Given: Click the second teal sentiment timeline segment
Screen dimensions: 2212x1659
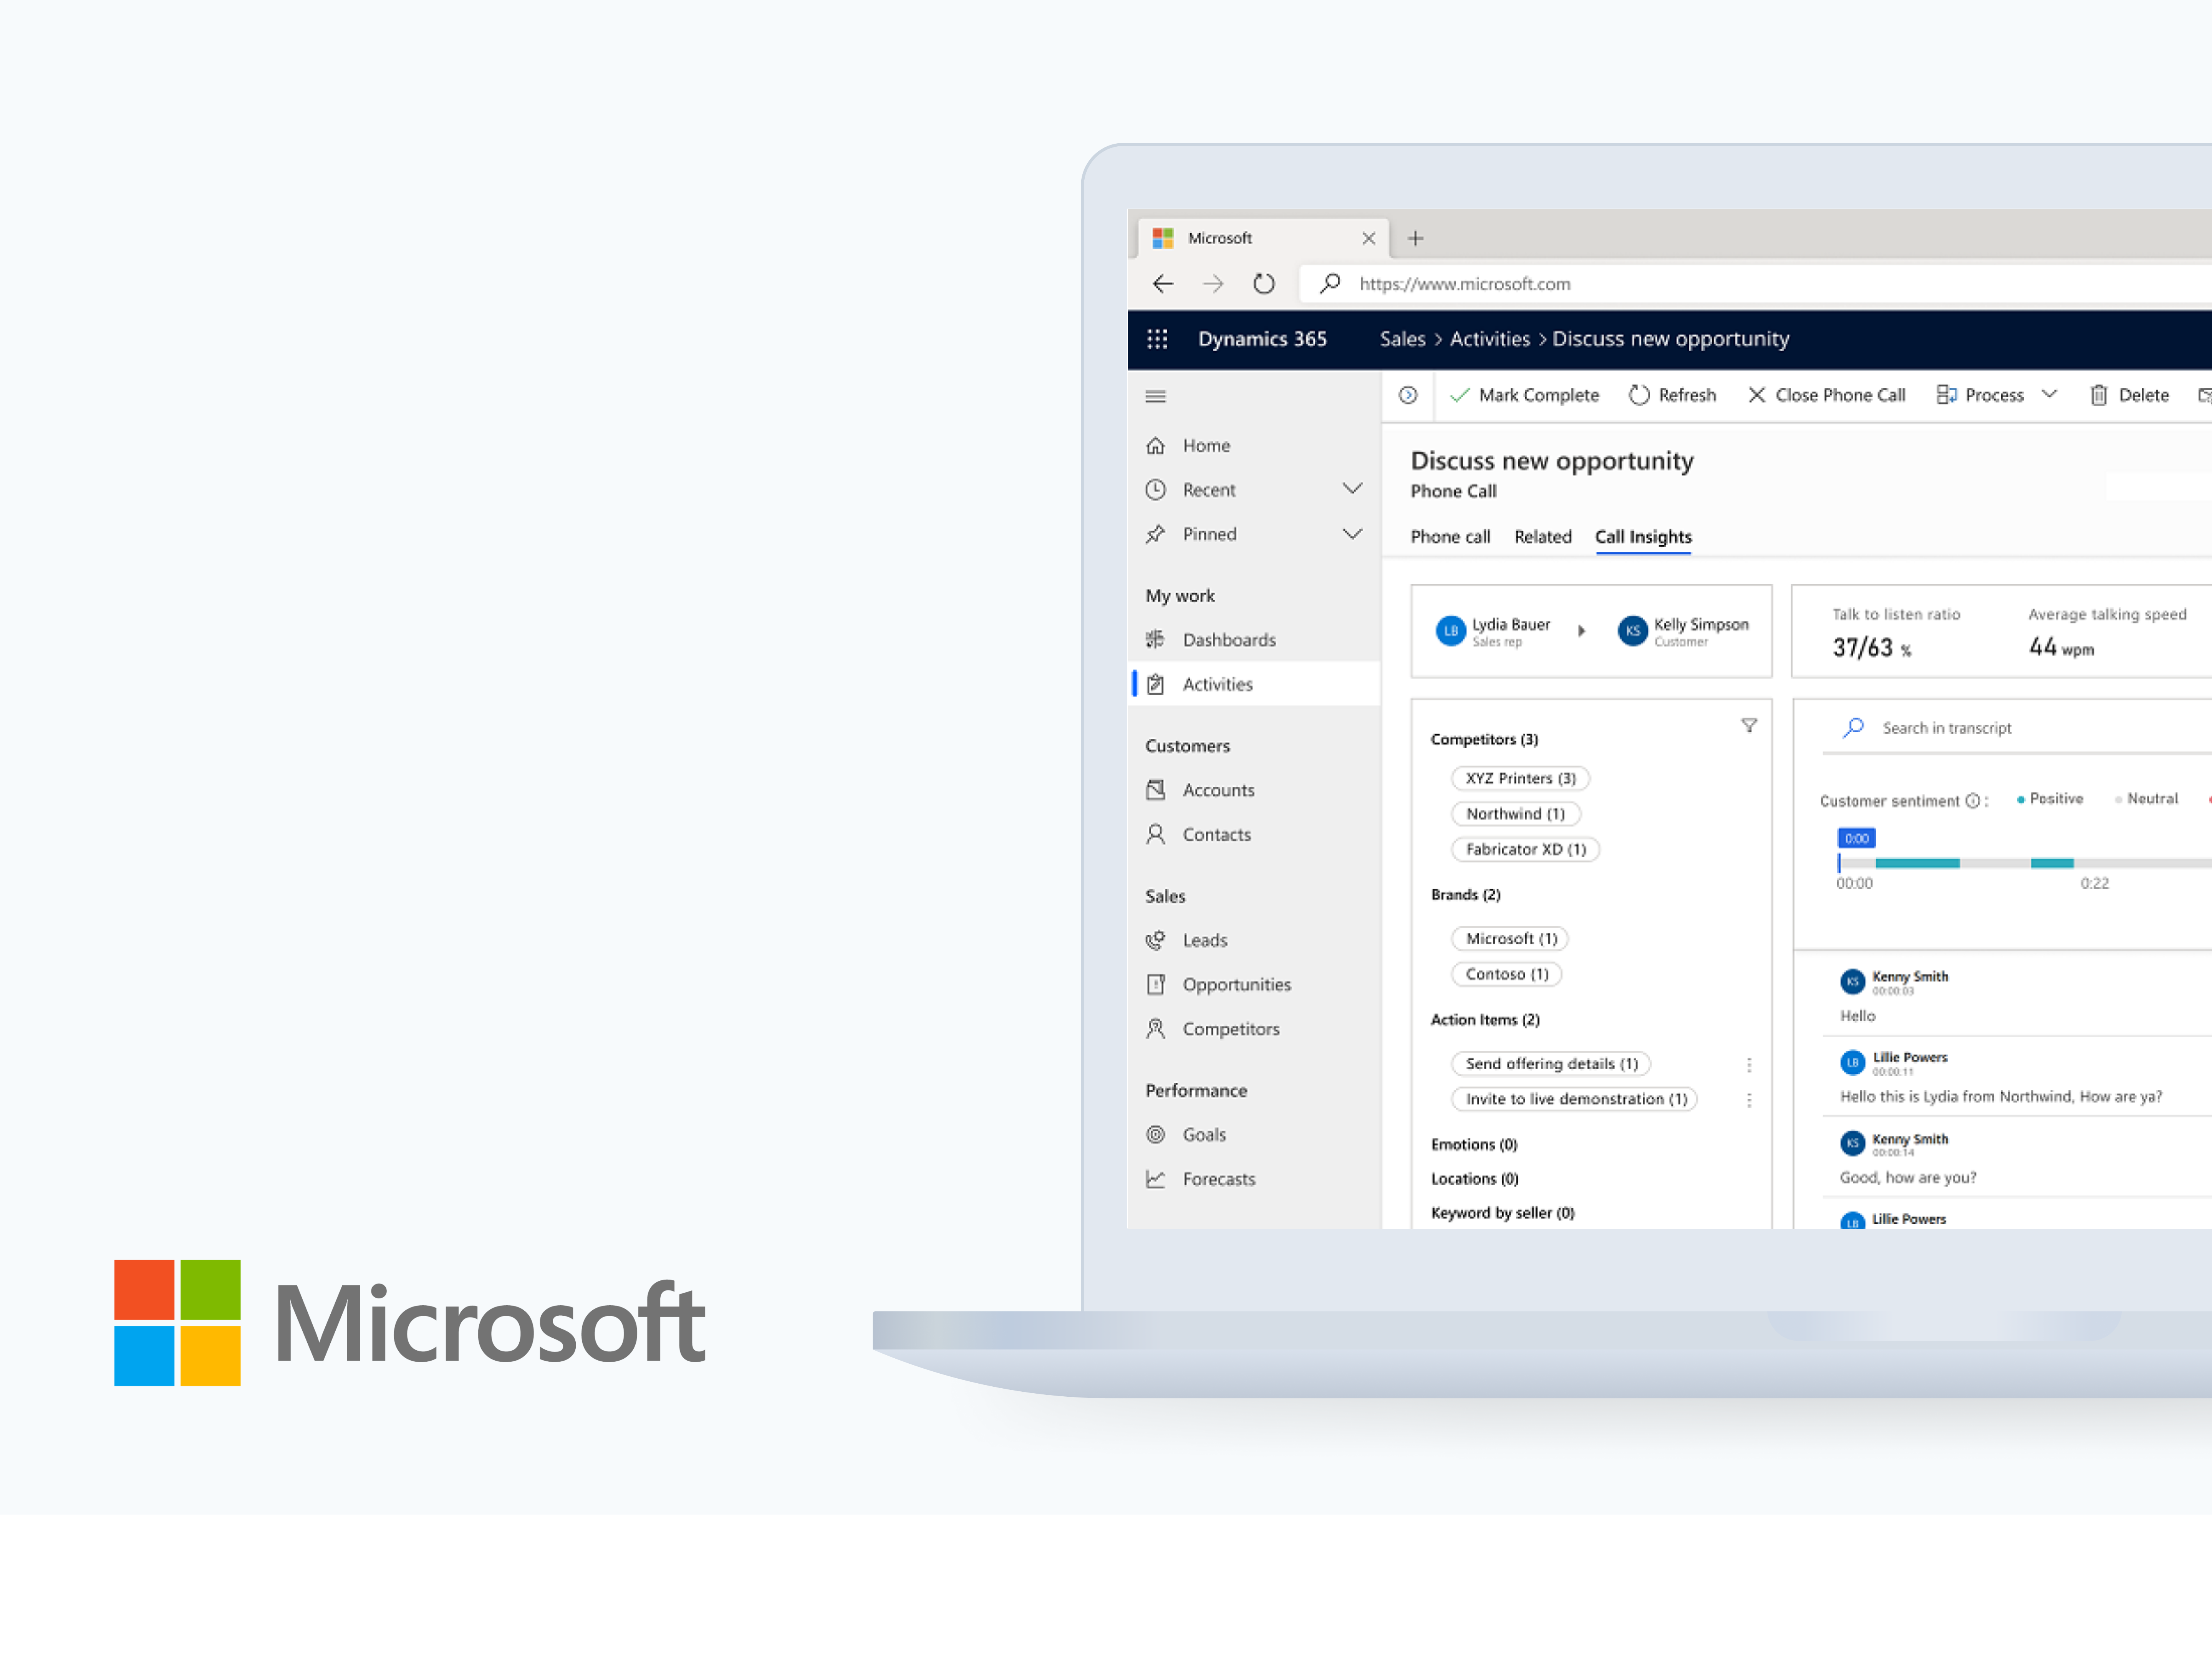Looking at the screenshot, I should click(x=2052, y=863).
